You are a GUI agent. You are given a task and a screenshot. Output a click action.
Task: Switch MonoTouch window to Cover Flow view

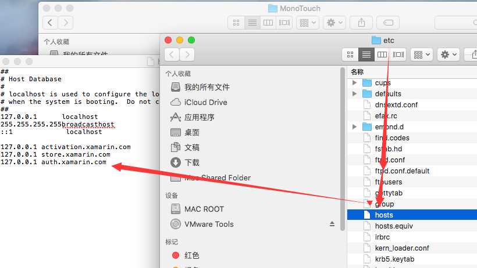[x=284, y=23]
